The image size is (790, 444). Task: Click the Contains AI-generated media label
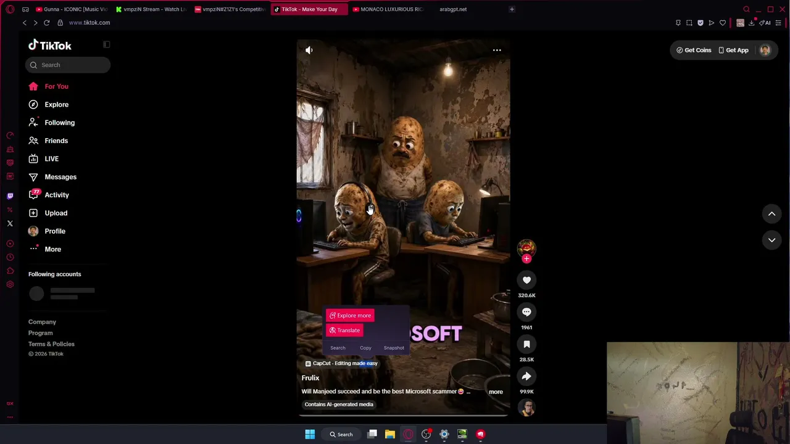click(x=339, y=405)
